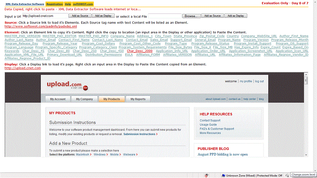
Task: Click Add as Source next to Url field
Action: coord(80,16)
